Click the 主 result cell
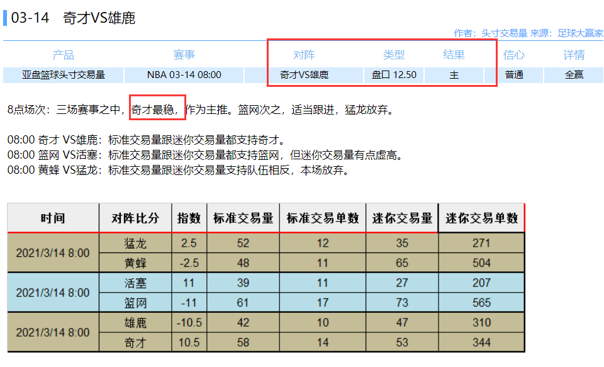Image resolution: width=604 pixels, height=367 pixels. click(454, 75)
